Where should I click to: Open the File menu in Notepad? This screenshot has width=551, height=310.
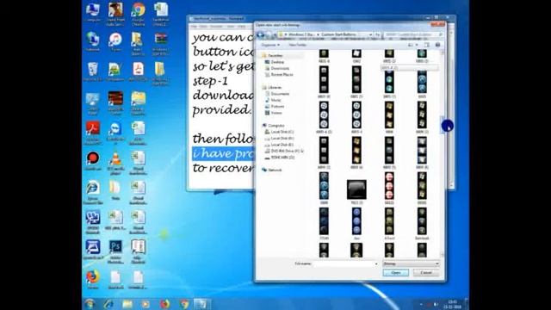click(194, 27)
